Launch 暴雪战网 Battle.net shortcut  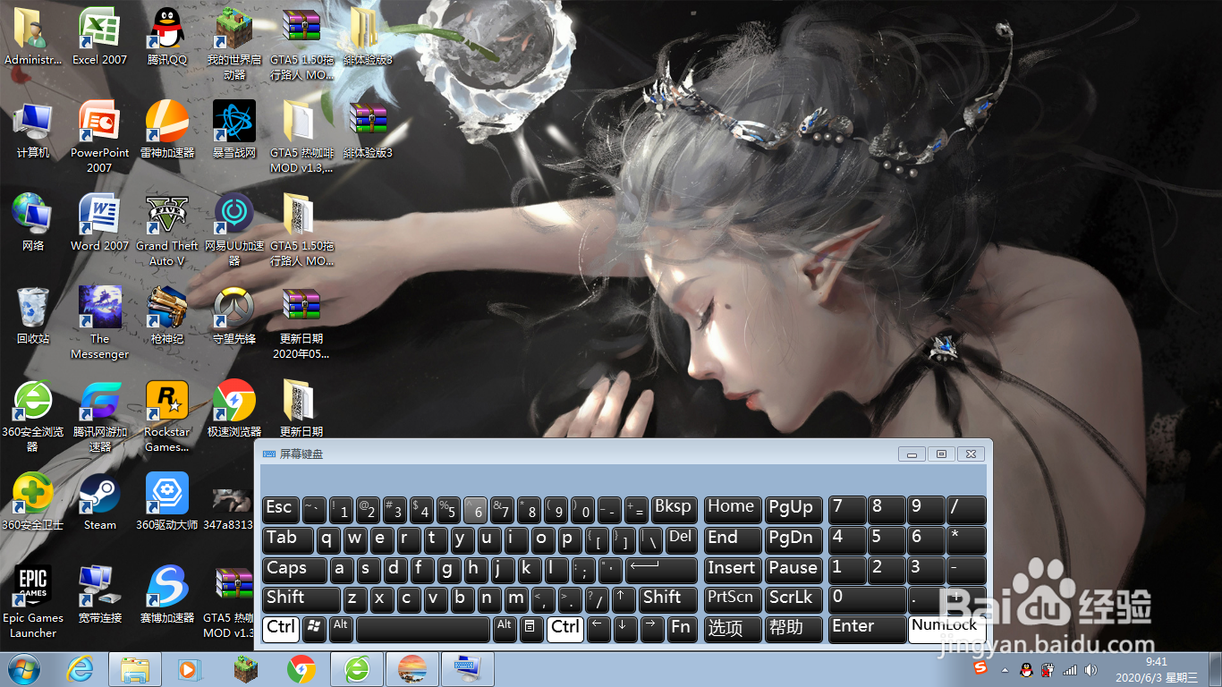234,129
